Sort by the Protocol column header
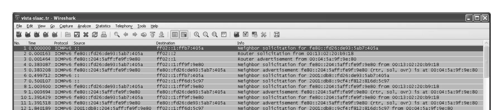The image size is (503, 110). pyautogui.click(x=63, y=43)
